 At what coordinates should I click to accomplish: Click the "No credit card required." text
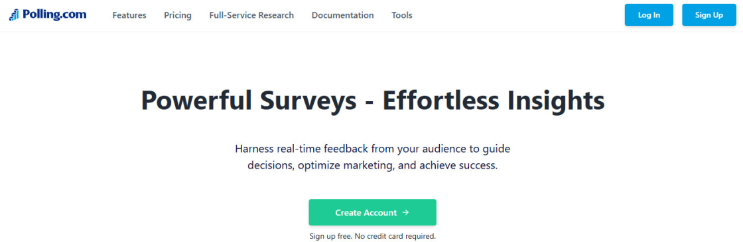(x=394, y=235)
